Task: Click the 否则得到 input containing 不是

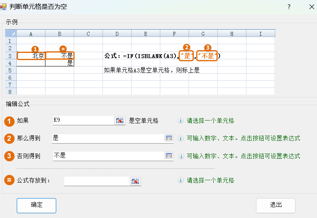Action: click(108, 156)
